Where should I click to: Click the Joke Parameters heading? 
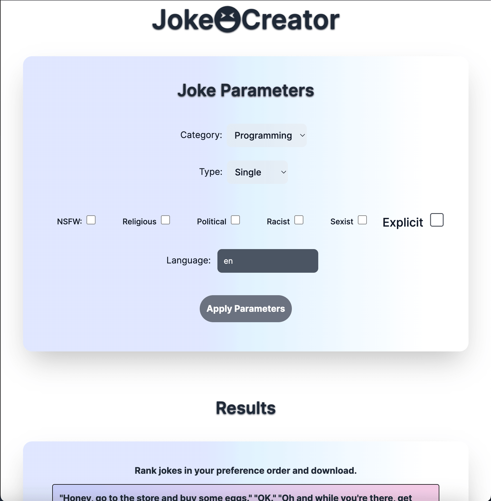tap(246, 90)
